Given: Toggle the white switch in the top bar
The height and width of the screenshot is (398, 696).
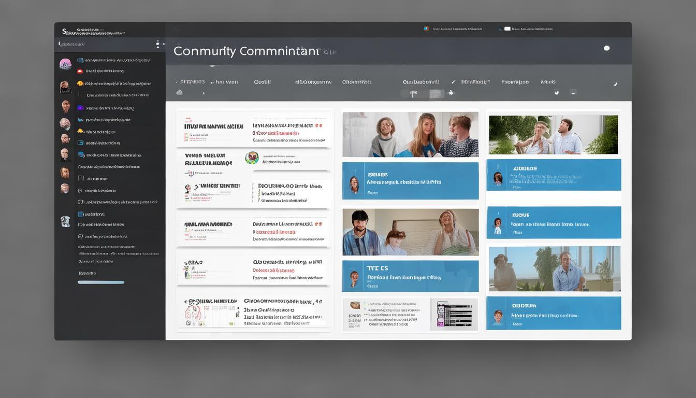Looking at the screenshot, I should 507,29.
